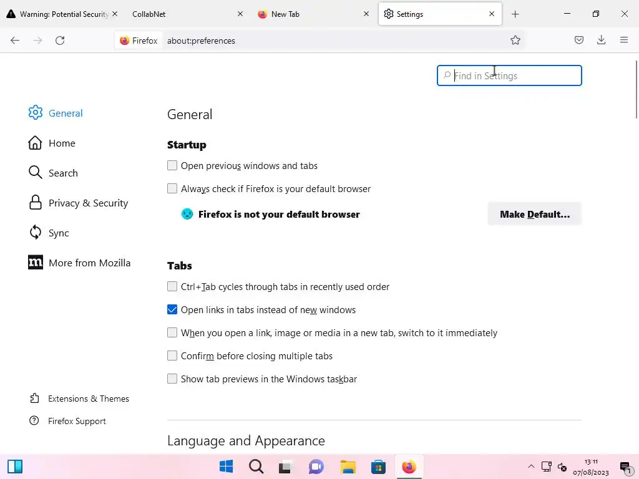Open Windows Start menu on taskbar

click(226, 467)
